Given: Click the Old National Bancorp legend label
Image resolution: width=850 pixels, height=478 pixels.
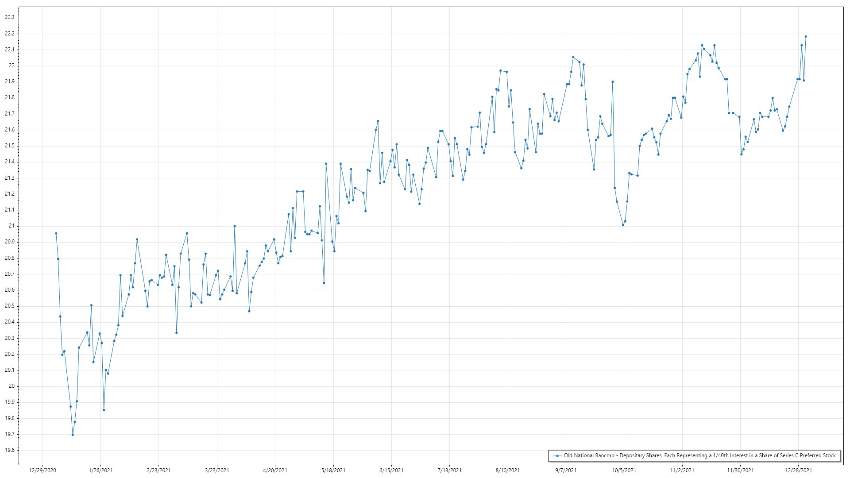Looking at the screenshot, I should tap(699, 455).
